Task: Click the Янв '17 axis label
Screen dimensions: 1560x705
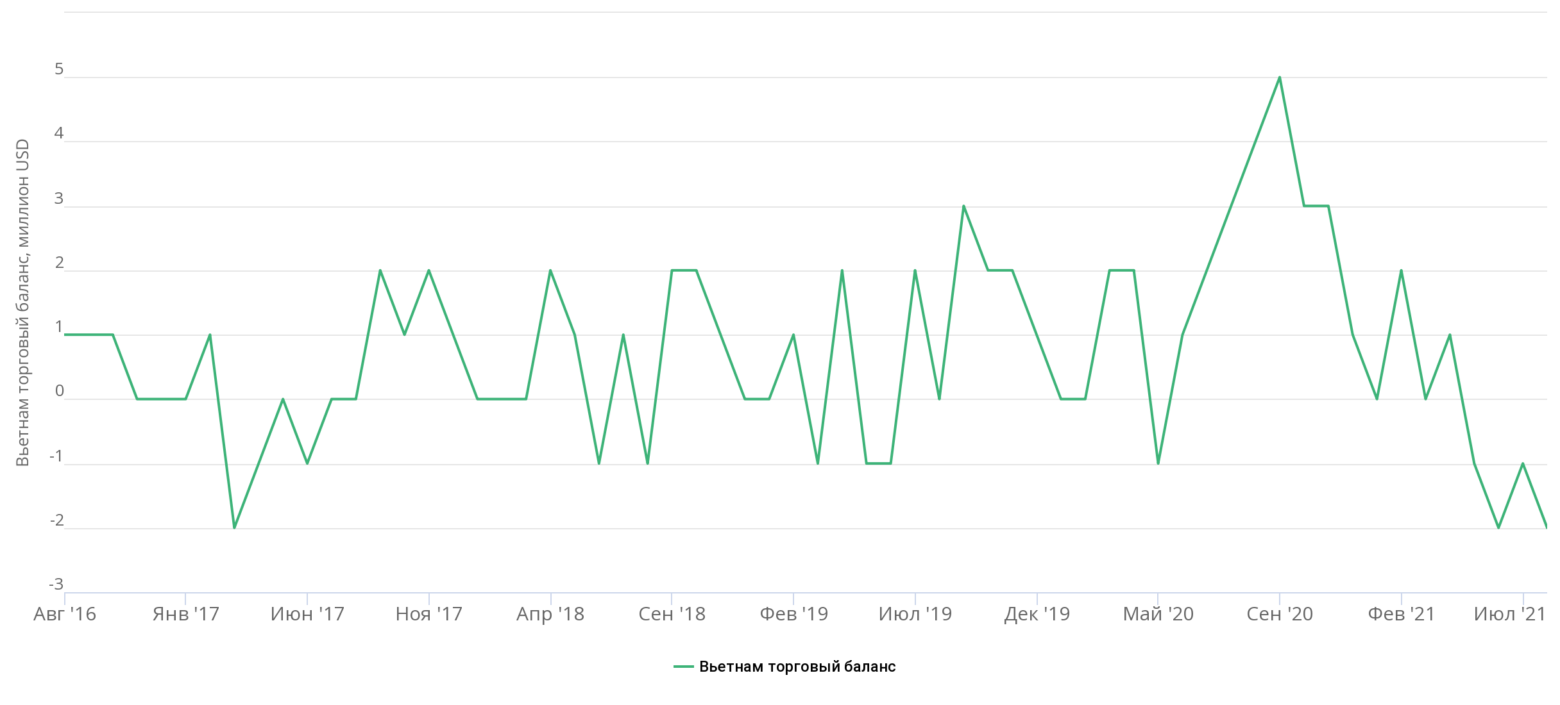Action: [x=186, y=614]
